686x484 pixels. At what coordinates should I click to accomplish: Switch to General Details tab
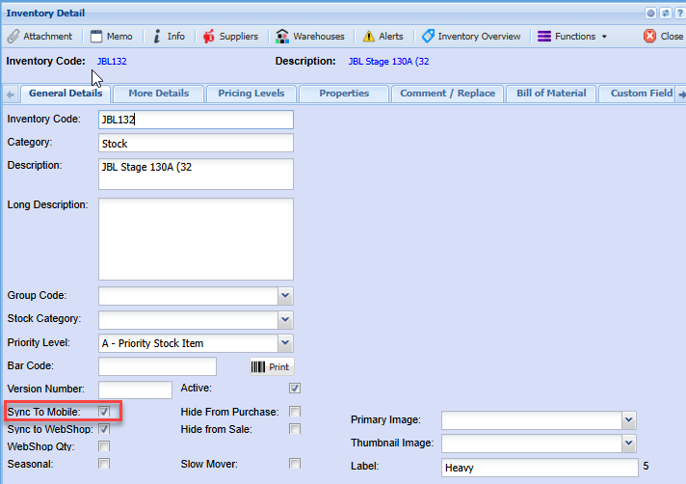click(x=66, y=94)
